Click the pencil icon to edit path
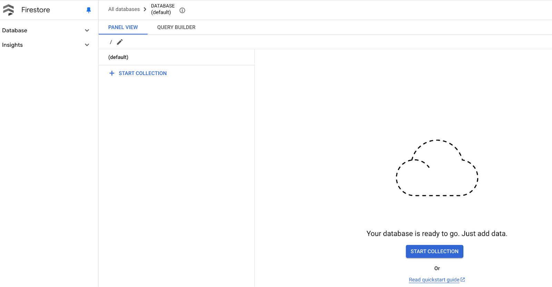This screenshot has height=287, width=552. (120, 42)
